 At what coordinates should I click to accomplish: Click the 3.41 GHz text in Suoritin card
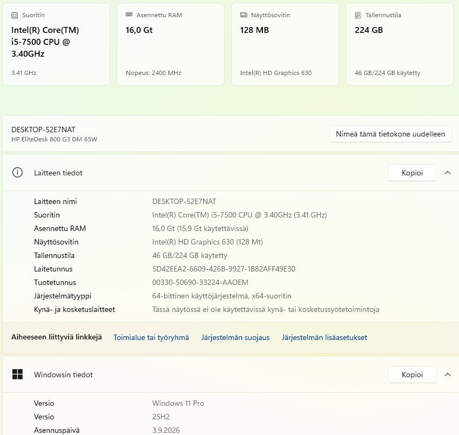click(24, 73)
